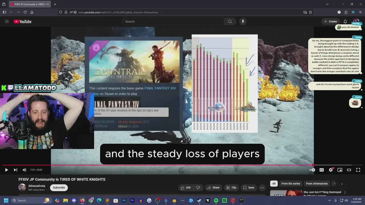List all tabs dropdown arrow

[x=327, y=4]
